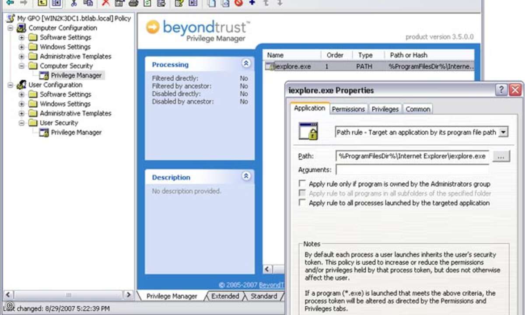The width and height of the screenshot is (525, 315).
Task: Enable rule only if owned by Administrators
Action: 302,184
